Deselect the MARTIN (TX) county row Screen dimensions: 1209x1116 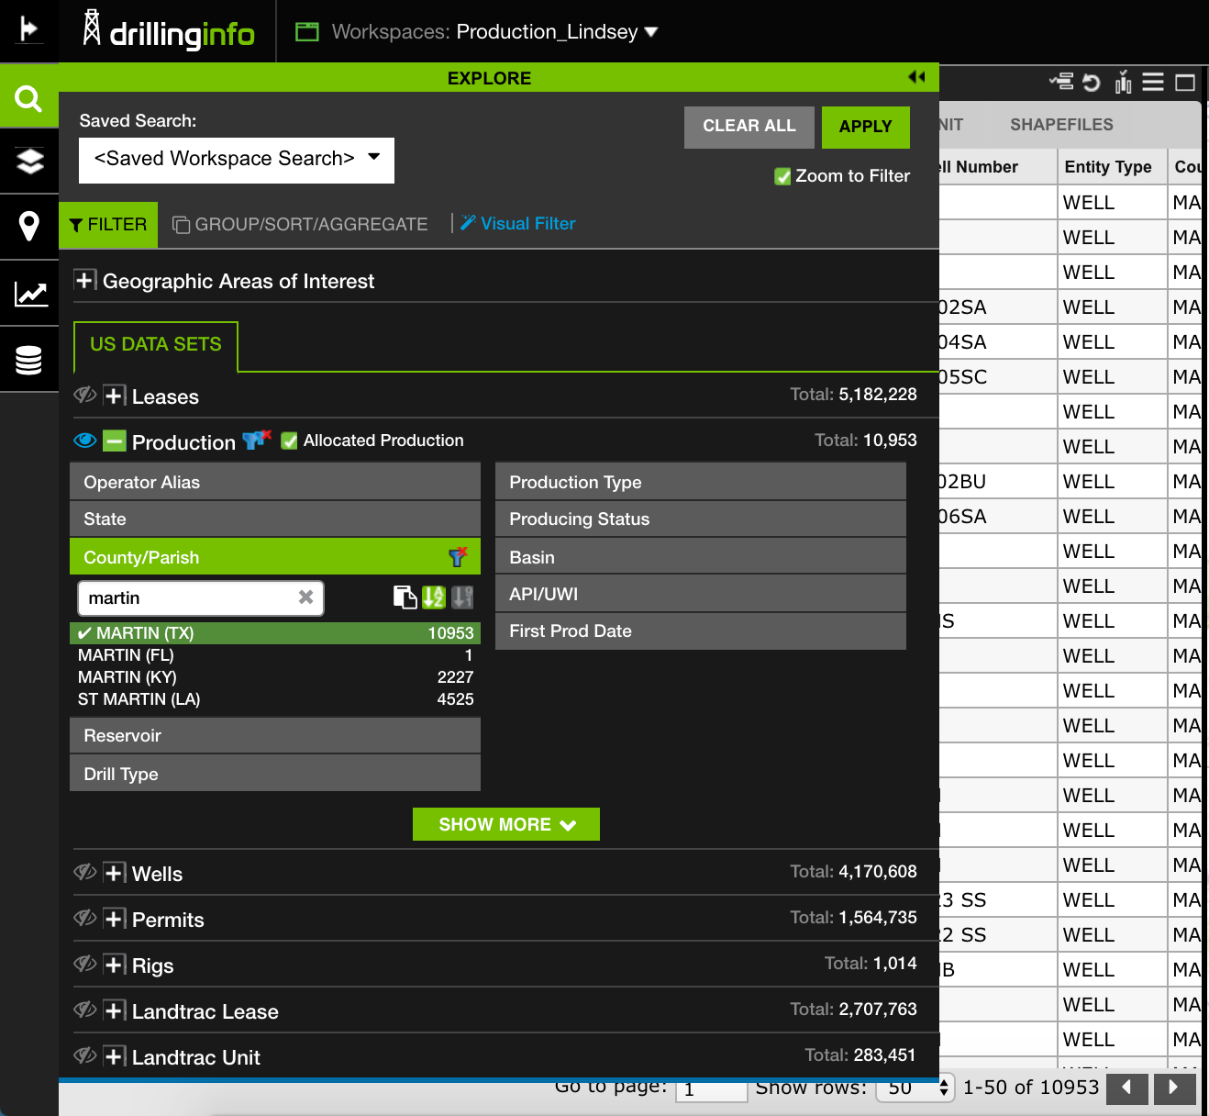[275, 633]
